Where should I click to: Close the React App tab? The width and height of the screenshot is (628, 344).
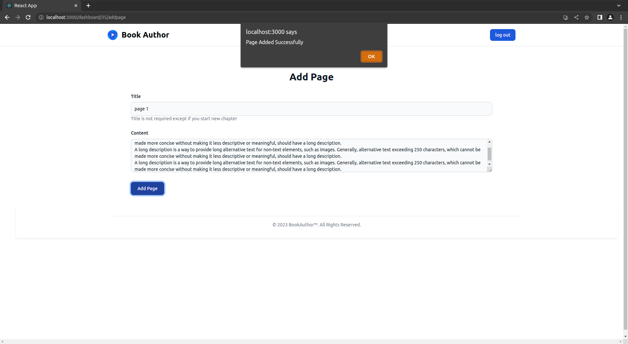click(76, 6)
